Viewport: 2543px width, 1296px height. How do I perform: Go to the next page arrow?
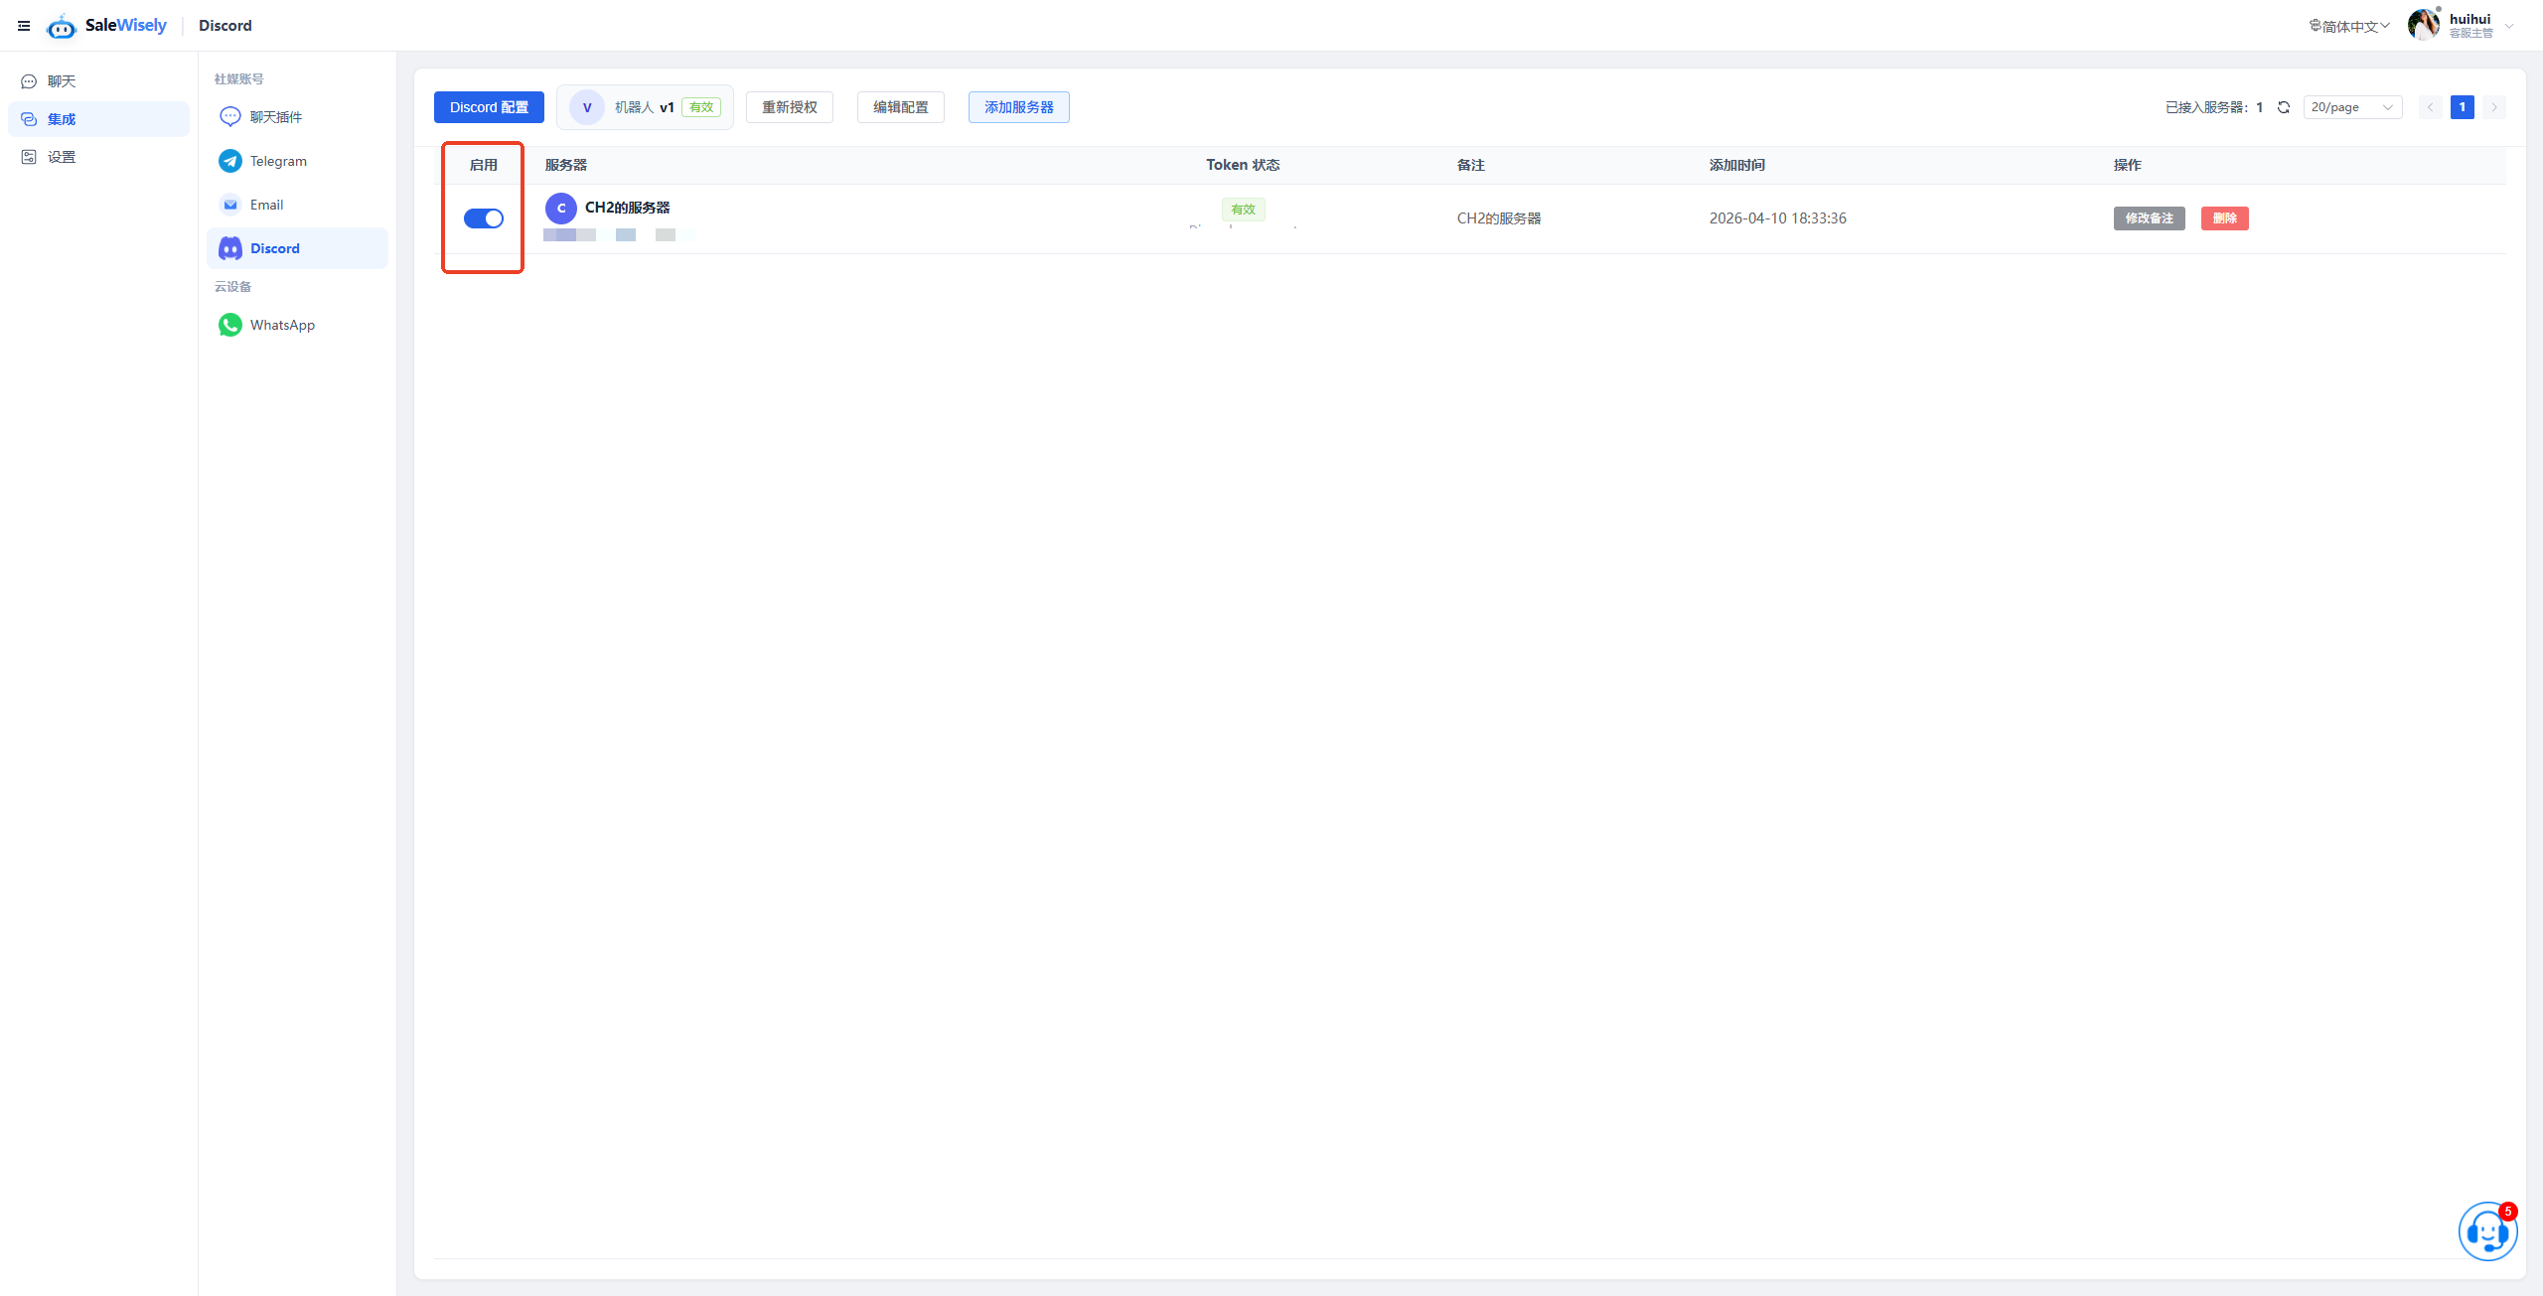coord(2494,107)
